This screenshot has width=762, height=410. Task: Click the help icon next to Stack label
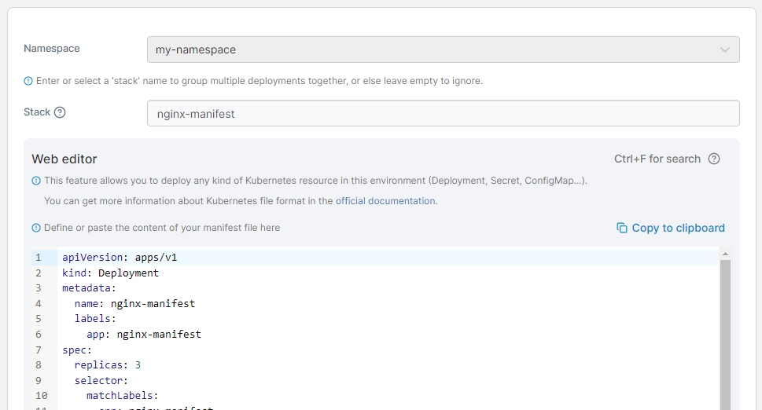click(60, 112)
